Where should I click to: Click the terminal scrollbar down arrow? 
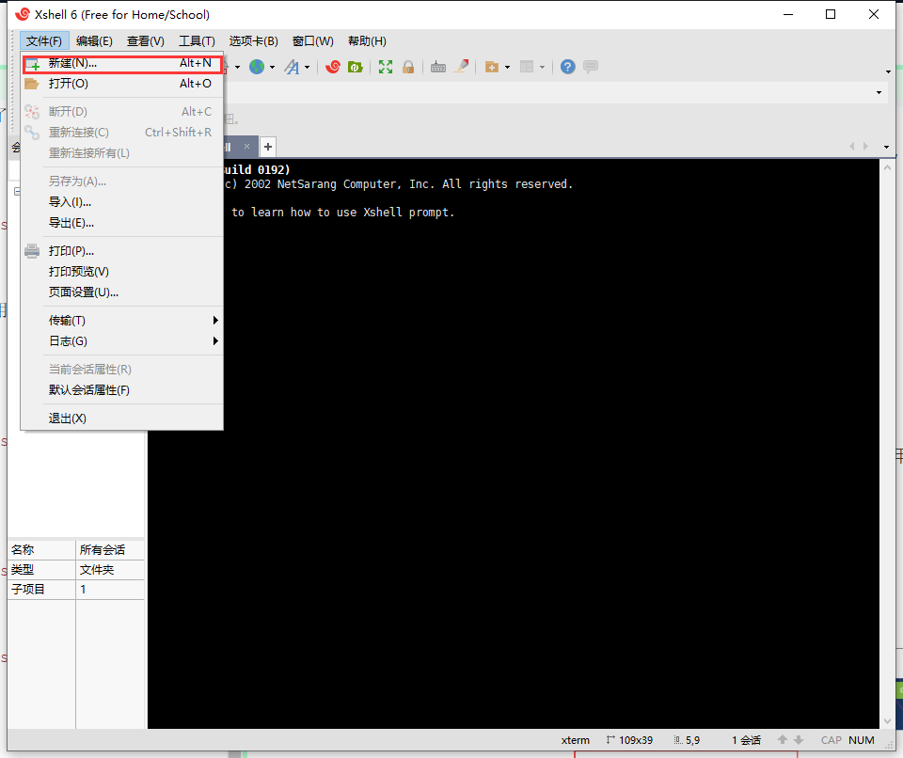tap(887, 721)
